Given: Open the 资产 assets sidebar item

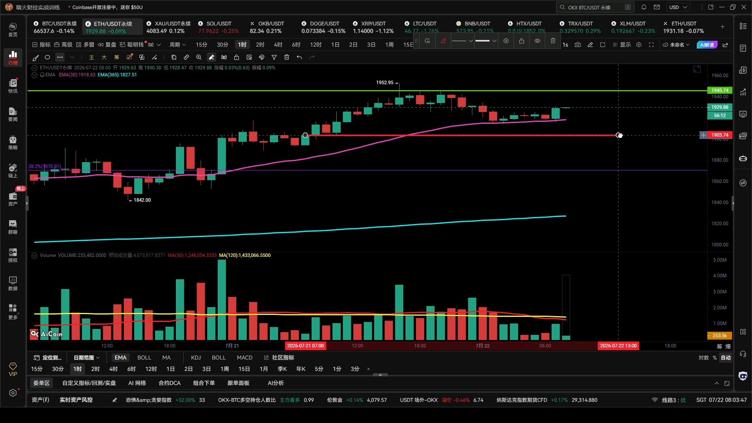Looking at the screenshot, I should coord(13,199).
